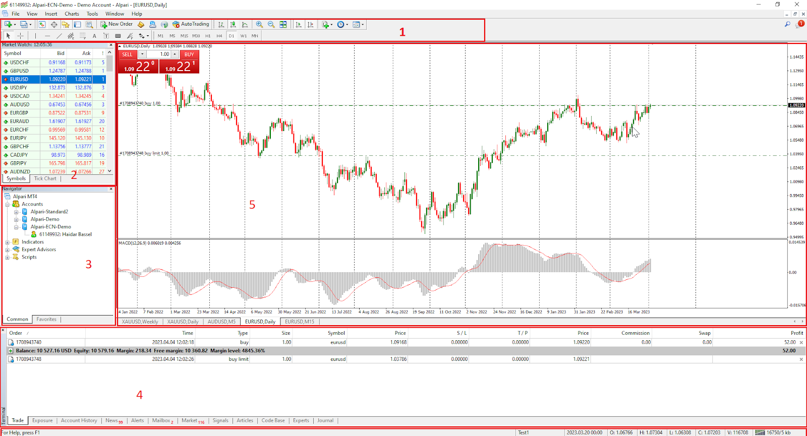Click the Signals broadcast icon in toolbar
Image resolution: width=807 pixels, height=436 pixels.
click(x=164, y=24)
